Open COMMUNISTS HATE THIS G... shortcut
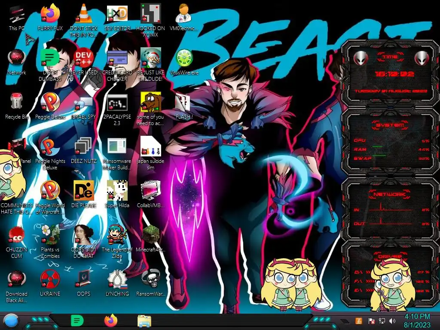Screen dimensions: 440x330 coord(17,209)
